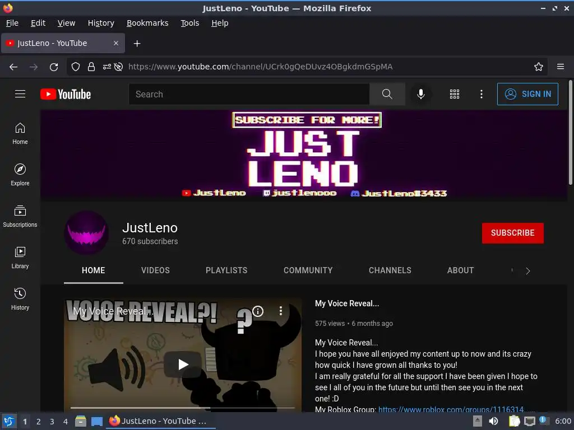Click the browser forward arrow
Screen dimensions: 574x430
[34, 67]
